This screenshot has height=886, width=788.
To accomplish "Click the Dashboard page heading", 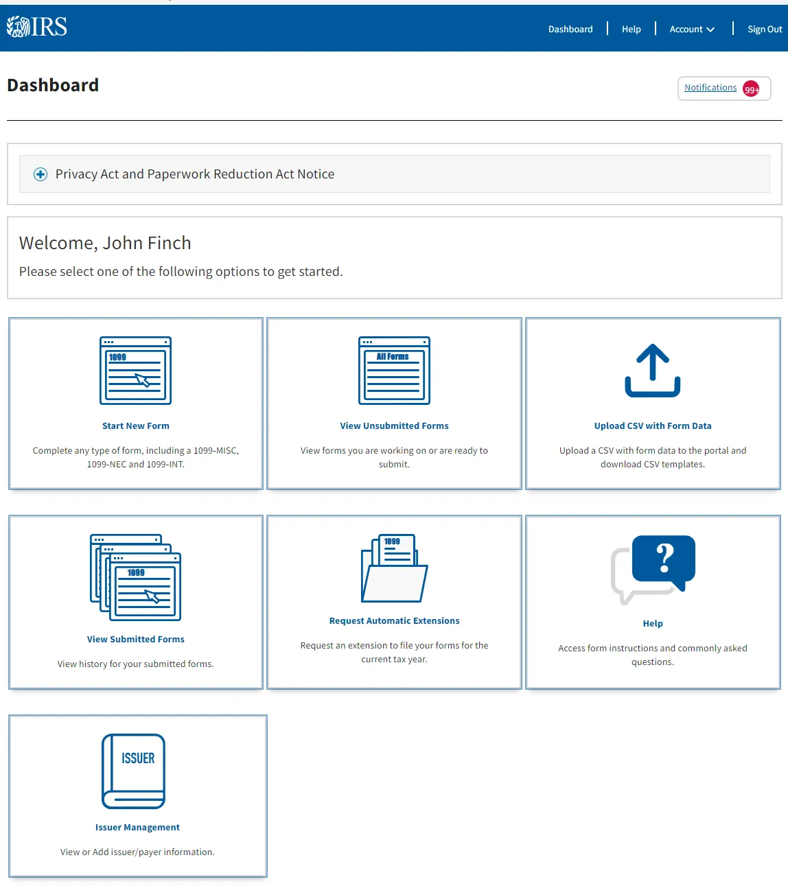I will [x=53, y=85].
